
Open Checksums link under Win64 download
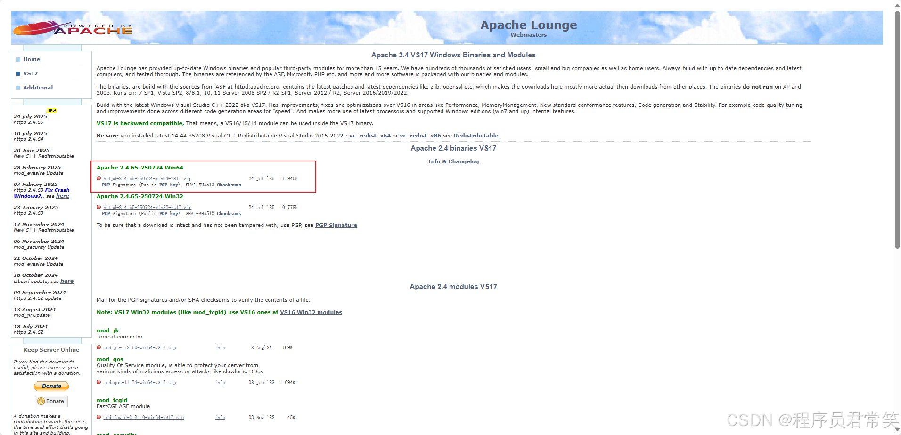pyautogui.click(x=229, y=185)
